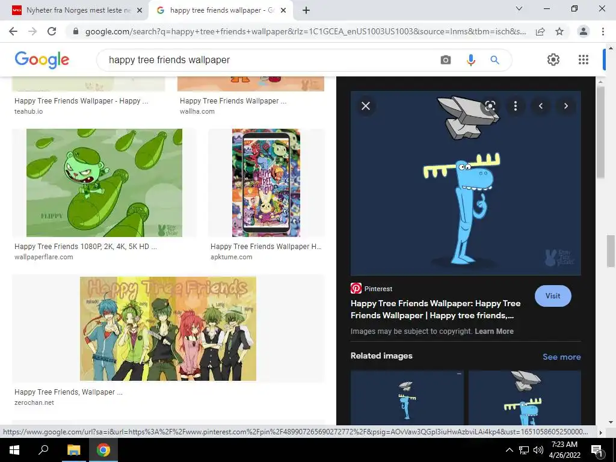Click the wallha.com source text
Viewport: 616px width, 462px height.
pos(197,111)
